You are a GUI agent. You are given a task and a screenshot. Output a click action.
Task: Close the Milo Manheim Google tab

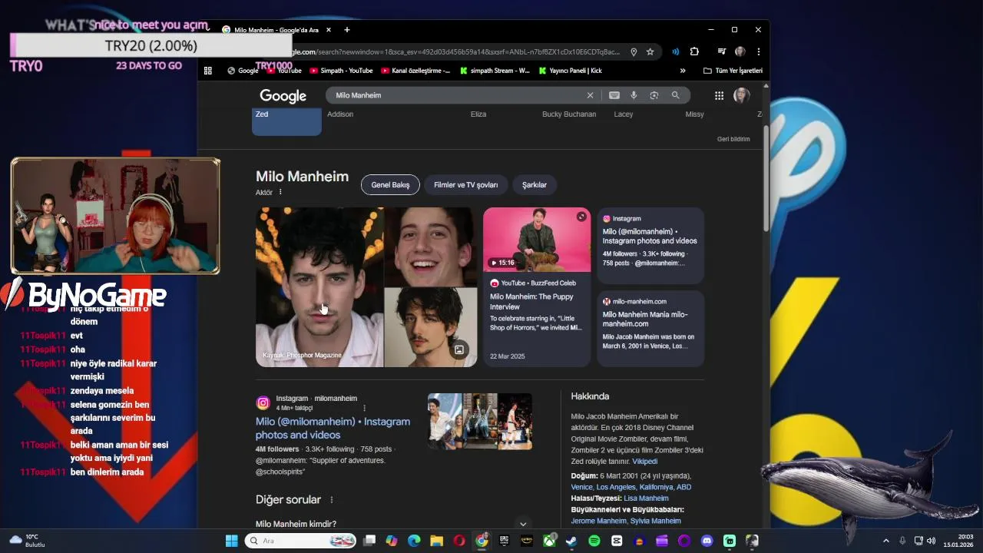tap(329, 30)
